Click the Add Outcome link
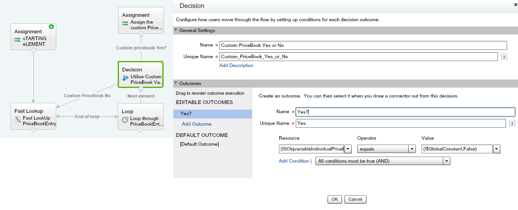 pyautogui.click(x=197, y=124)
